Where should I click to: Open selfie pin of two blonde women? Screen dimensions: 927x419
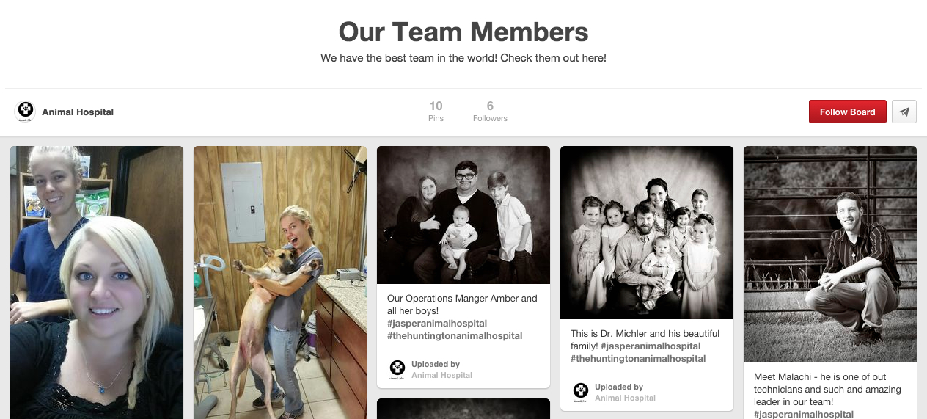(x=97, y=283)
